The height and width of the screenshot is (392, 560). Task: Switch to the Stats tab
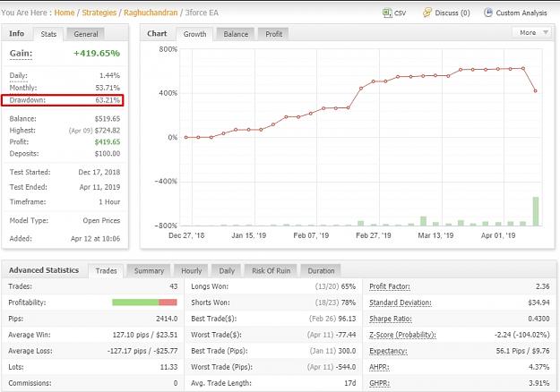coord(48,34)
